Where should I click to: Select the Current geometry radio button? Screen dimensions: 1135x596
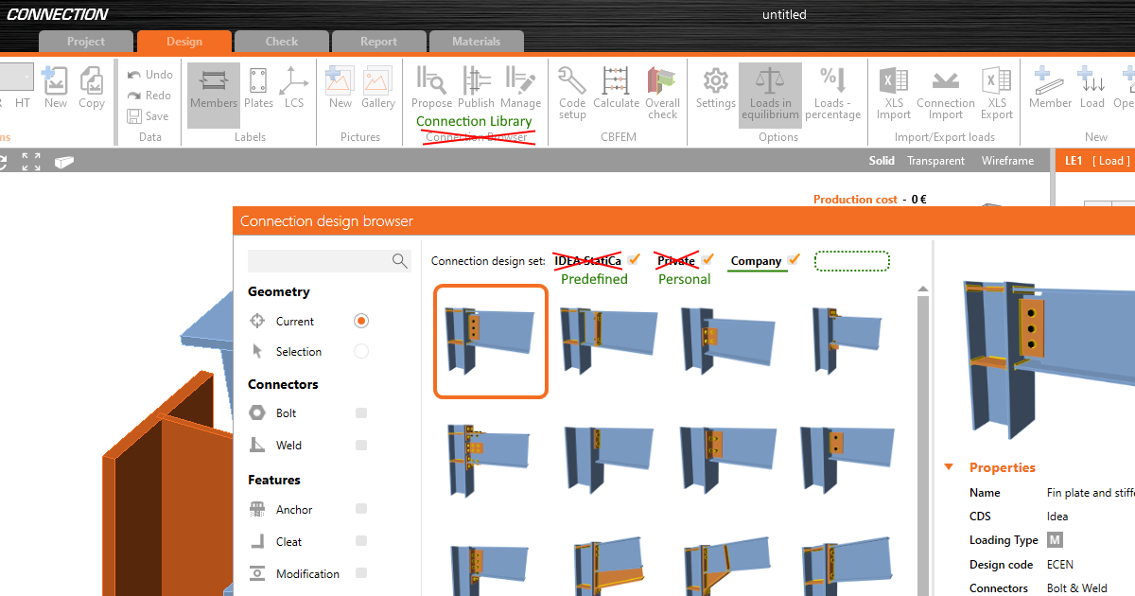(x=361, y=322)
